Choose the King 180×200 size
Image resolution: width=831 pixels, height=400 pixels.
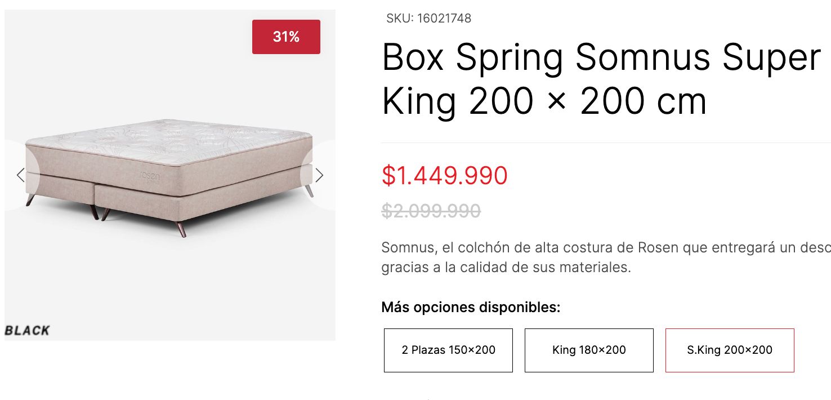pos(589,350)
